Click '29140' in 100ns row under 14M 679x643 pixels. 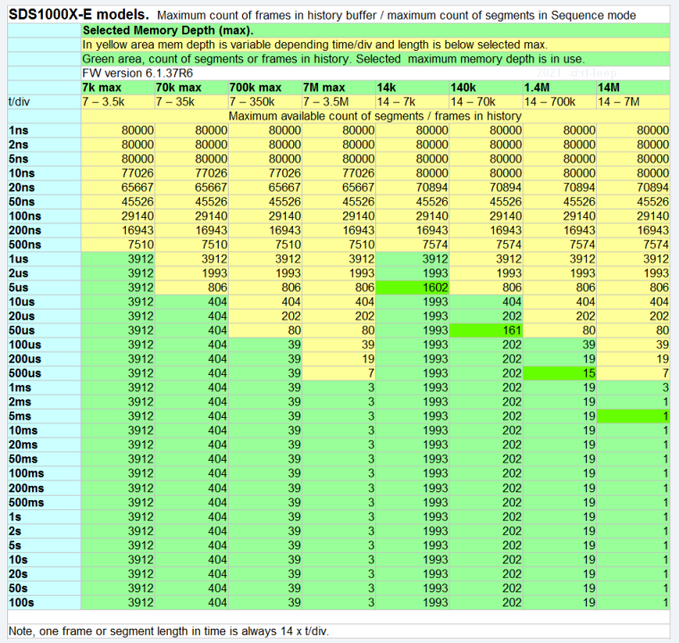[633, 216]
